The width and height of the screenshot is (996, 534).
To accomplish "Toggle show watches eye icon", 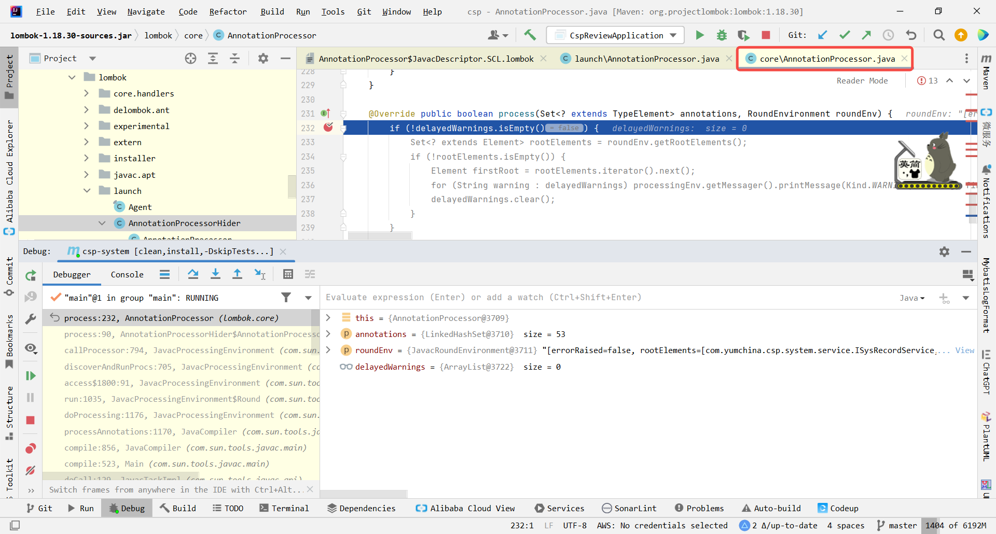I will (x=31, y=348).
